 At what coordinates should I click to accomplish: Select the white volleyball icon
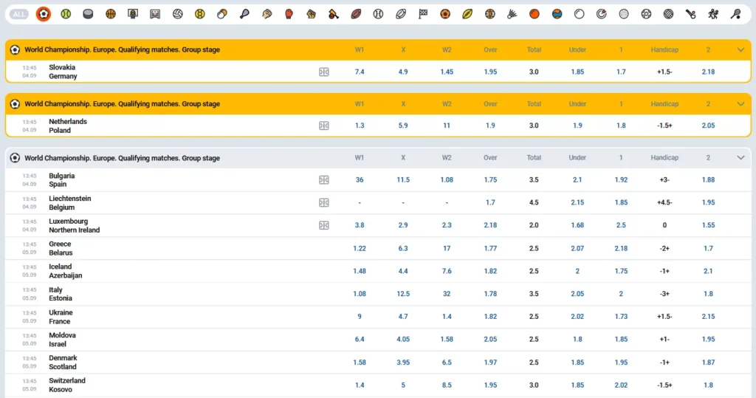coord(177,14)
